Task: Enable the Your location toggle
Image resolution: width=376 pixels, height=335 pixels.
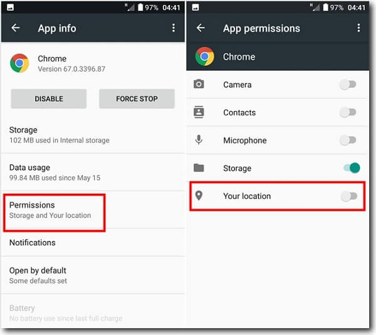Action: (x=349, y=196)
